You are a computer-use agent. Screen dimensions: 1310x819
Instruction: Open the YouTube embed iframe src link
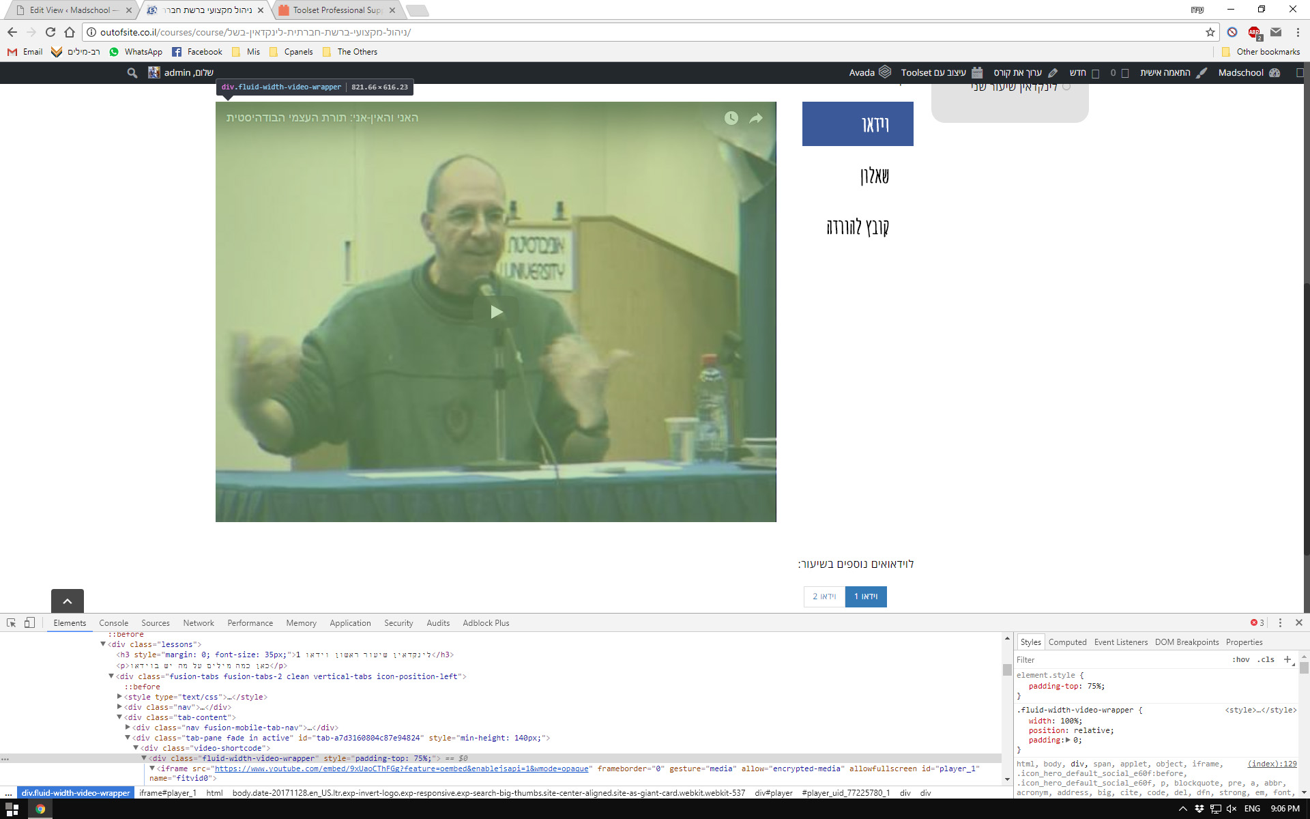(401, 768)
